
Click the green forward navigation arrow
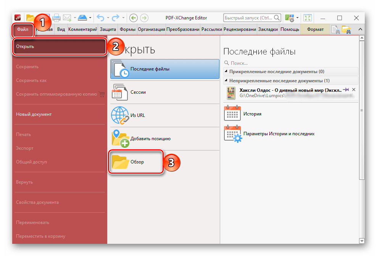(x=144, y=18)
